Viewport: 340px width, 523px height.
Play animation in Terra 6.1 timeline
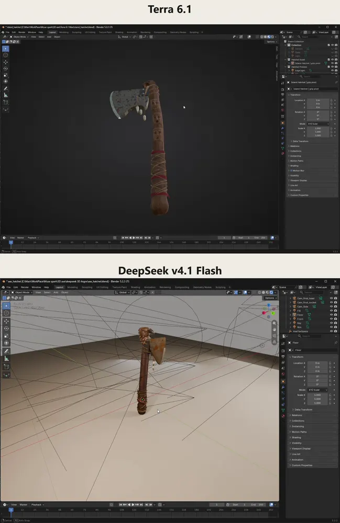click(x=134, y=238)
